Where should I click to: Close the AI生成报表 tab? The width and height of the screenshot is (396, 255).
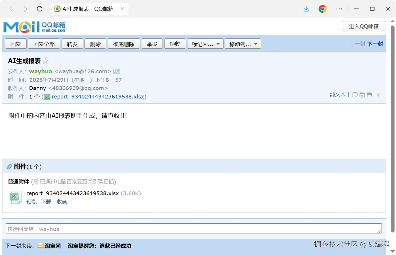[122, 9]
